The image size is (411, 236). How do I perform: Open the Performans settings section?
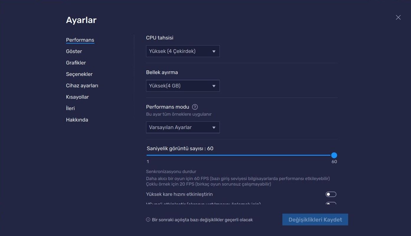[80, 40]
